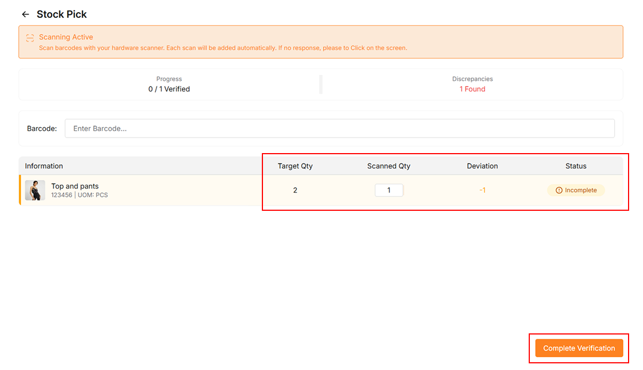643x370 pixels.
Task: Click the Stock Pick page title
Action: tap(62, 14)
